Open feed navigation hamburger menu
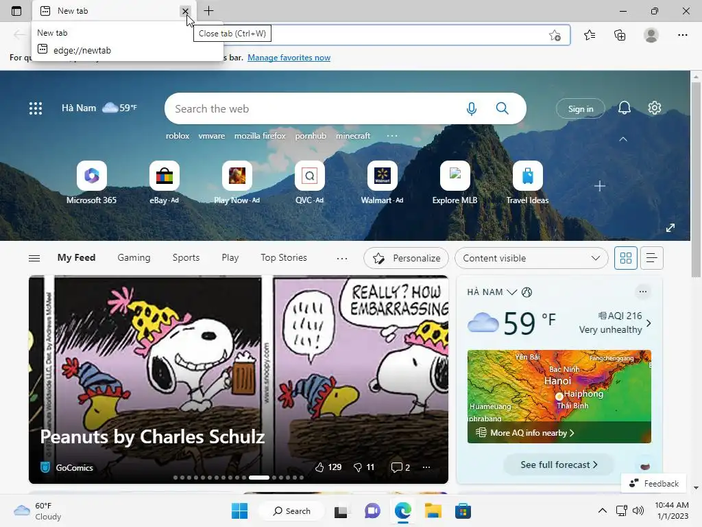Viewport: 702px width, 527px height. pyautogui.click(x=34, y=258)
